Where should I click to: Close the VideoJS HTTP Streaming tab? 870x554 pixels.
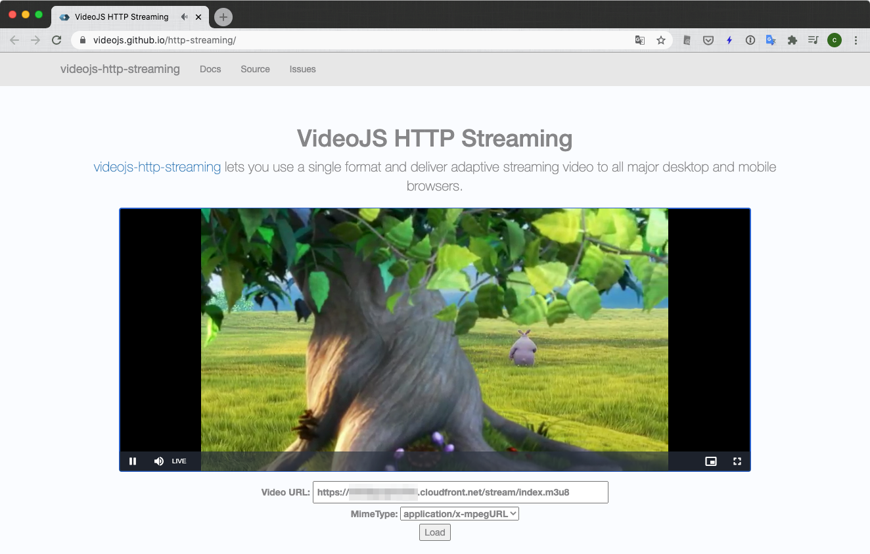[198, 17]
